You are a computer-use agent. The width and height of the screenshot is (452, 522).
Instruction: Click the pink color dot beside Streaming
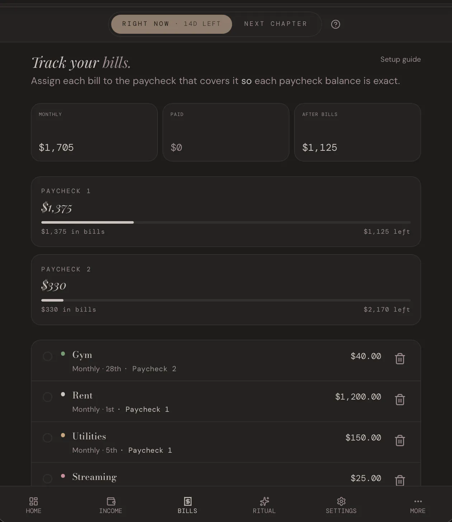(x=63, y=476)
